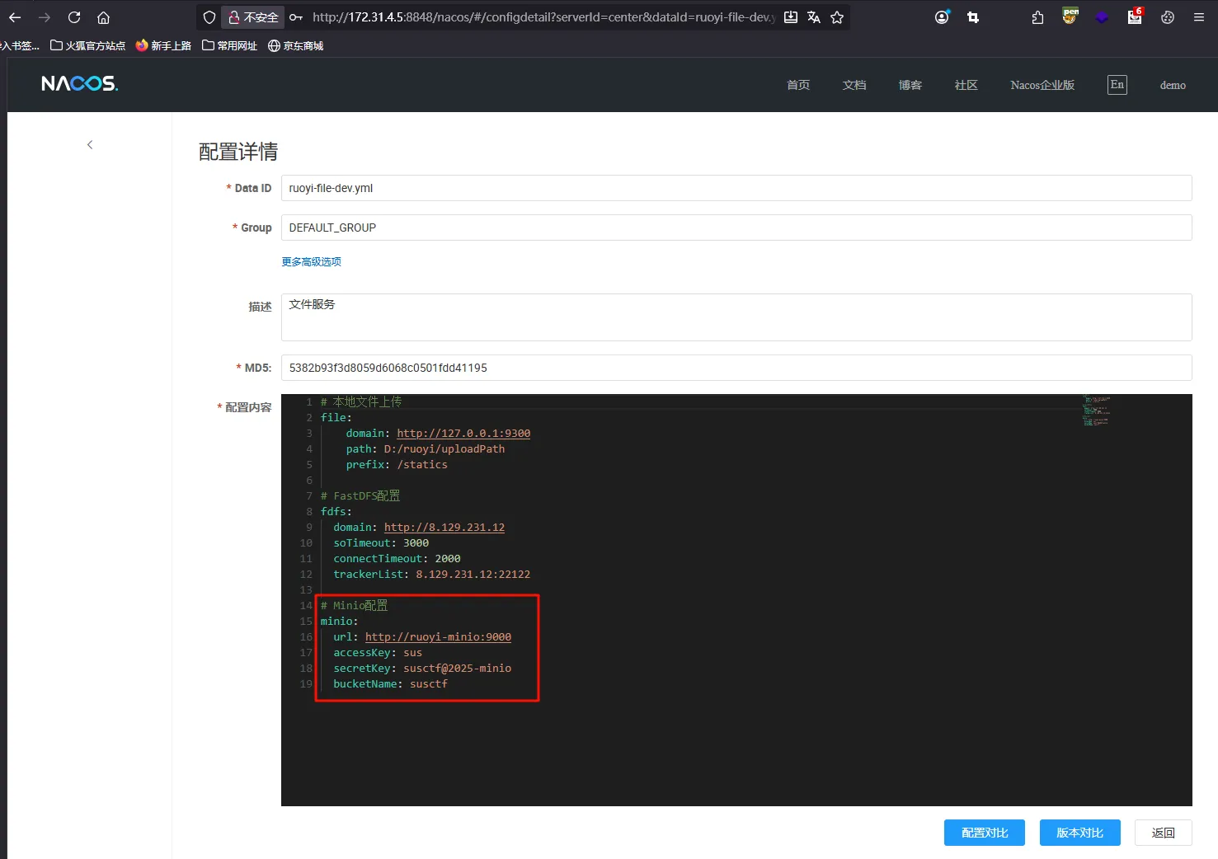The height and width of the screenshot is (859, 1218).
Task: Click the 版本对比 button
Action: click(x=1079, y=833)
